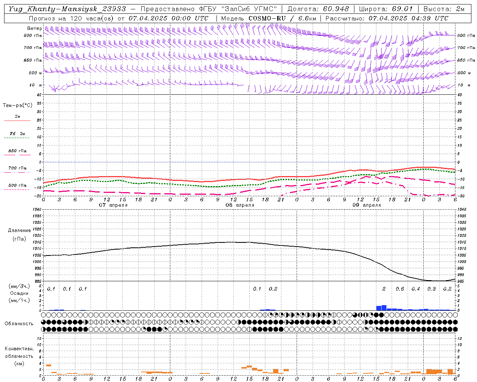Click the 08 апреля date label

tap(240, 205)
